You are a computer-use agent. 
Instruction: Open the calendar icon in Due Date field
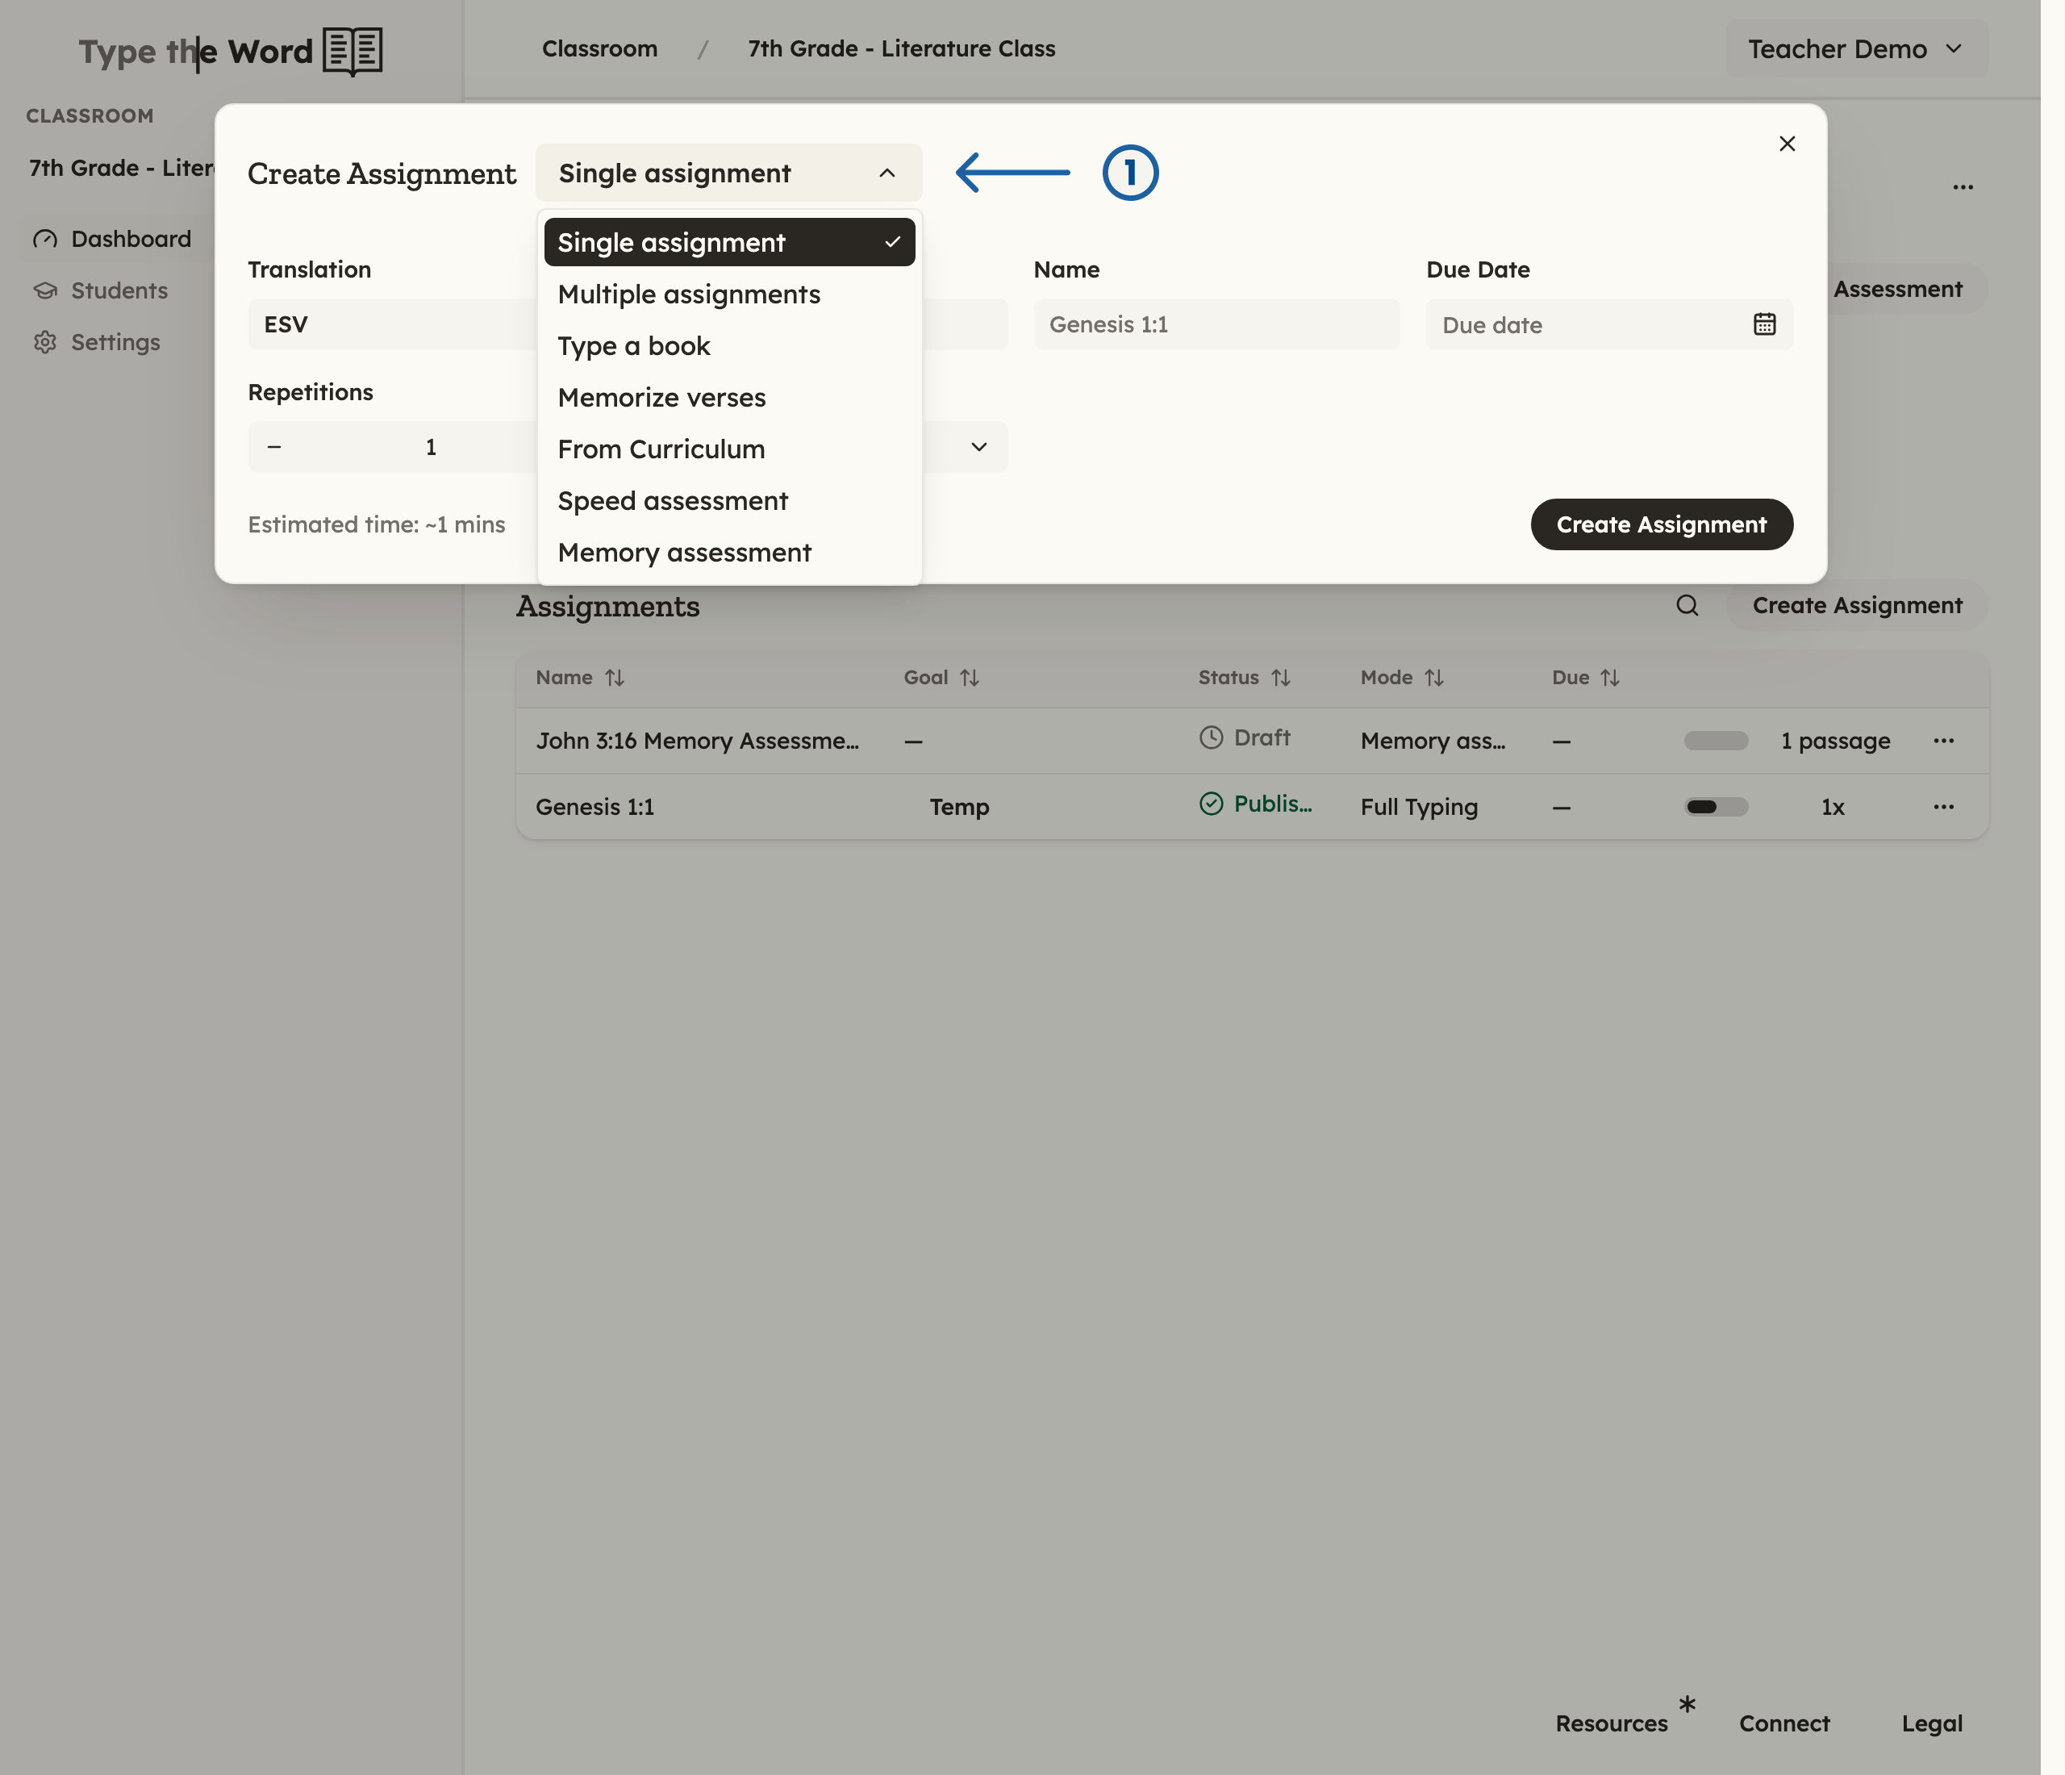click(x=1764, y=324)
